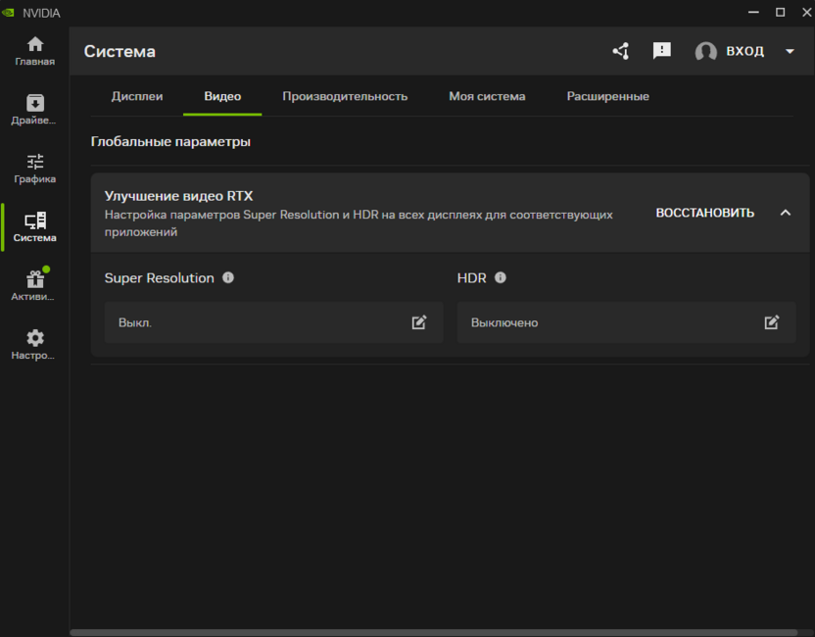Click the HDR Выключено field
Image resolution: width=815 pixels, height=637 pixels.
(x=626, y=322)
